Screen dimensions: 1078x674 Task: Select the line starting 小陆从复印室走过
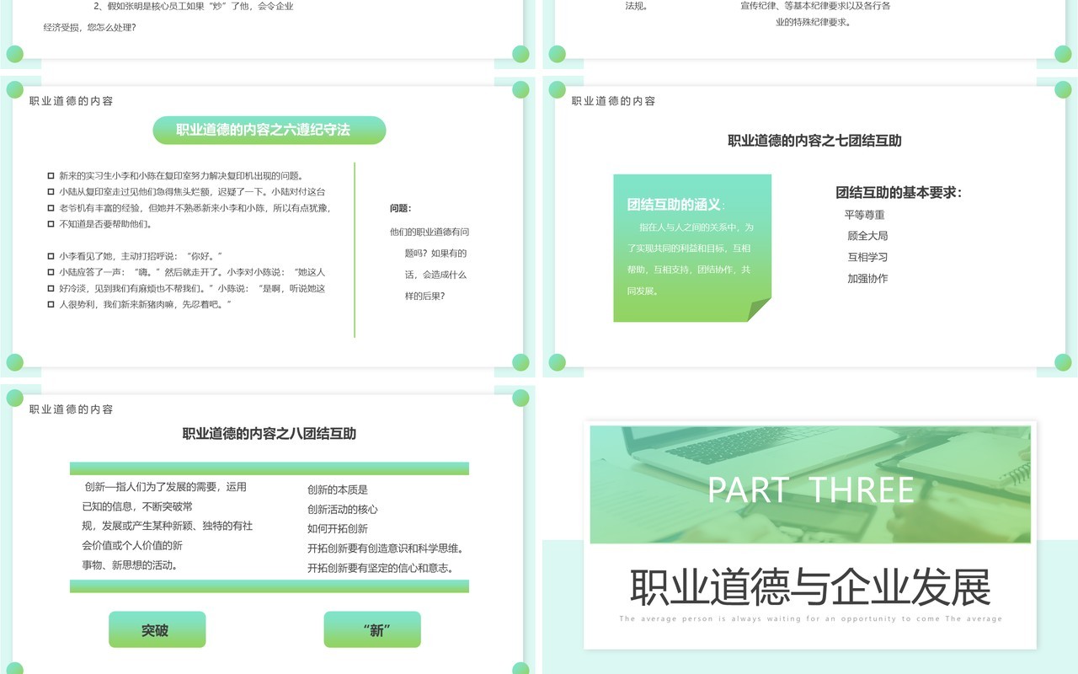(x=192, y=191)
